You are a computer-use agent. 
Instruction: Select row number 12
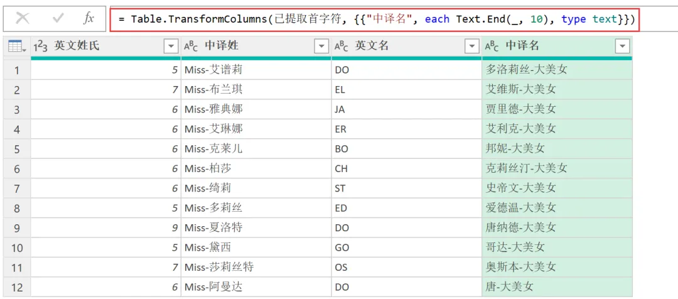pyautogui.click(x=17, y=287)
